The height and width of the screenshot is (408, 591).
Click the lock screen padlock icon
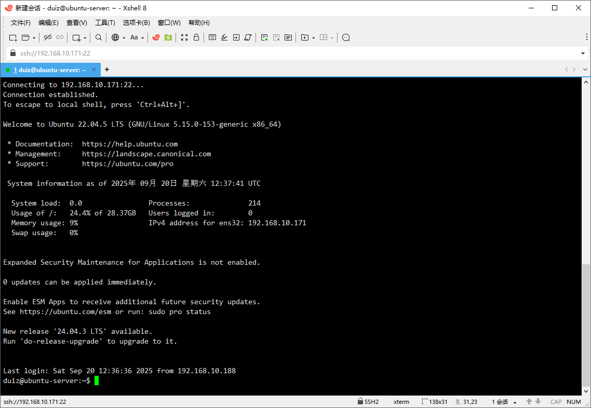click(x=196, y=37)
